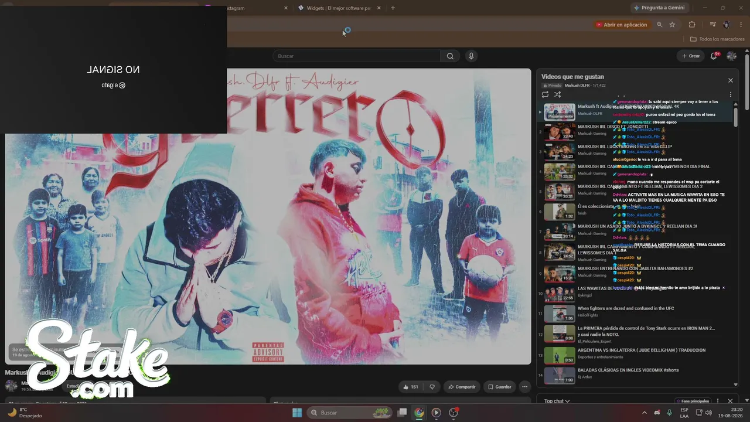Select La PRIMERA pérdida de control Tony Stark video
This screenshot has width=750, height=422.
point(646,332)
